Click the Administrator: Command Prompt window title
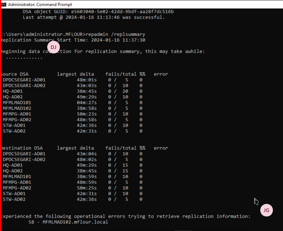This screenshot has width=283, height=231. coord(40,5)
